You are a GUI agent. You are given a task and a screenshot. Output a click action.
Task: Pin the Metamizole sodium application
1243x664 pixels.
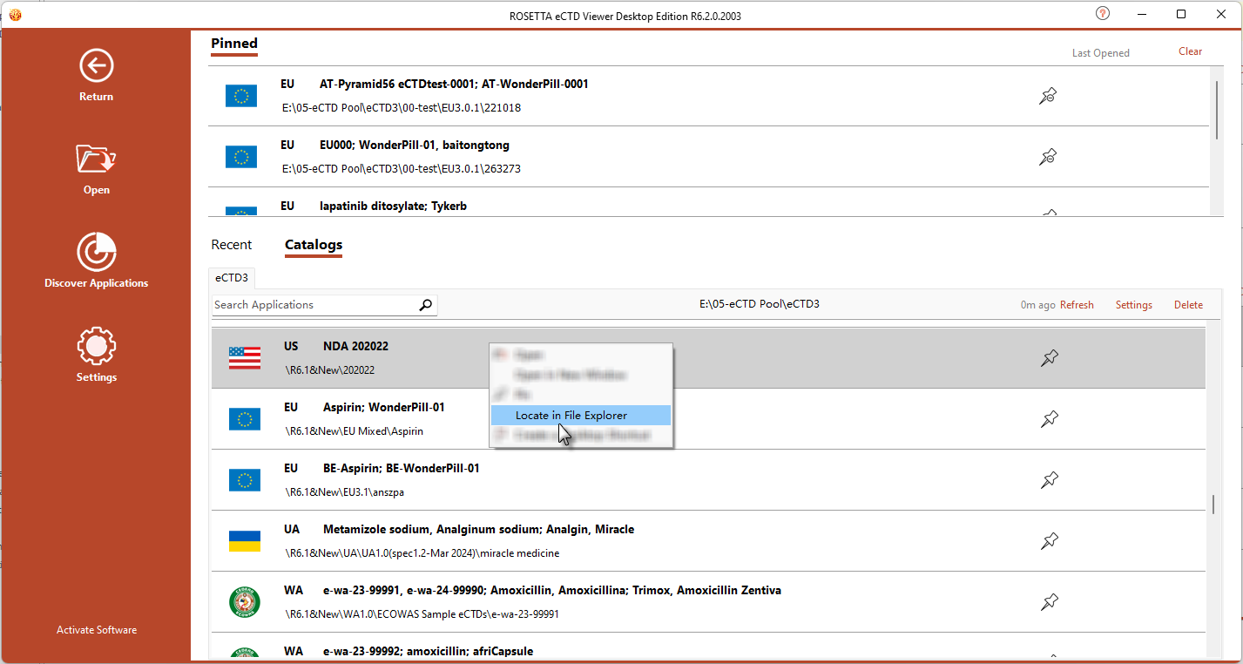pyautogui.click(x=1050, y=541)
